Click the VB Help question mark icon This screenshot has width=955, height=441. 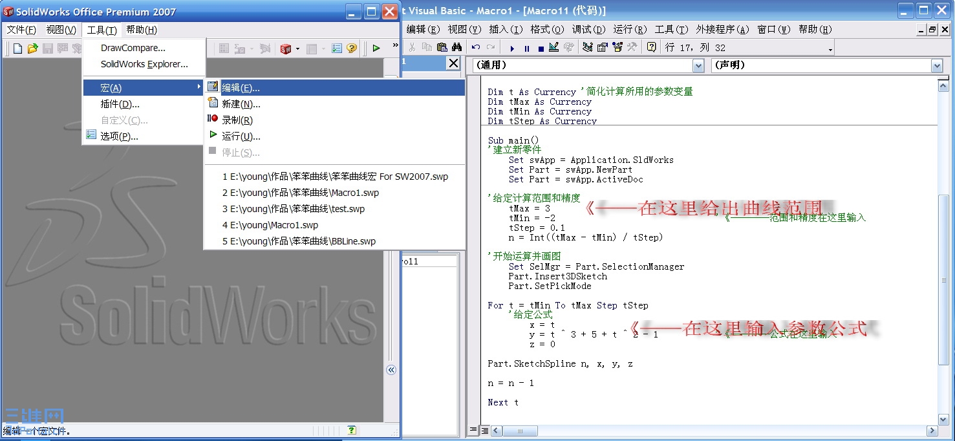[x=651, y=47]
